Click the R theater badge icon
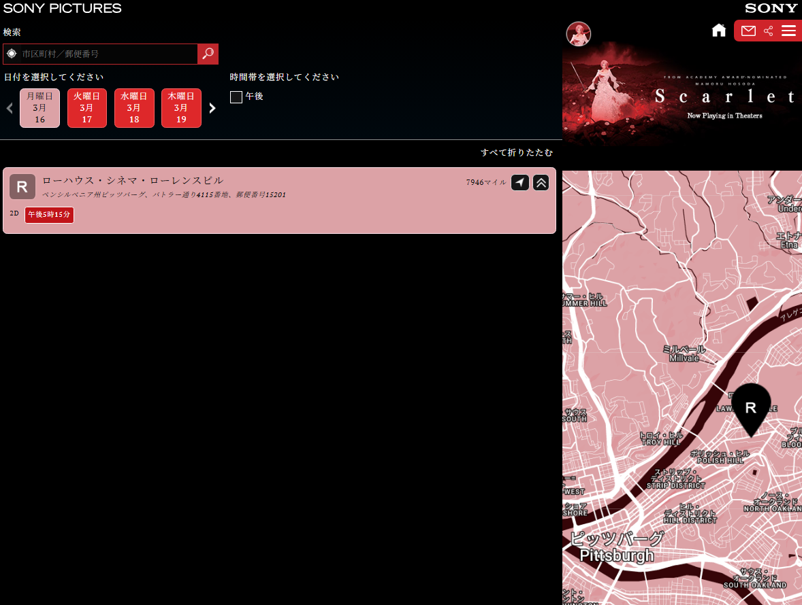 point(22,186)
